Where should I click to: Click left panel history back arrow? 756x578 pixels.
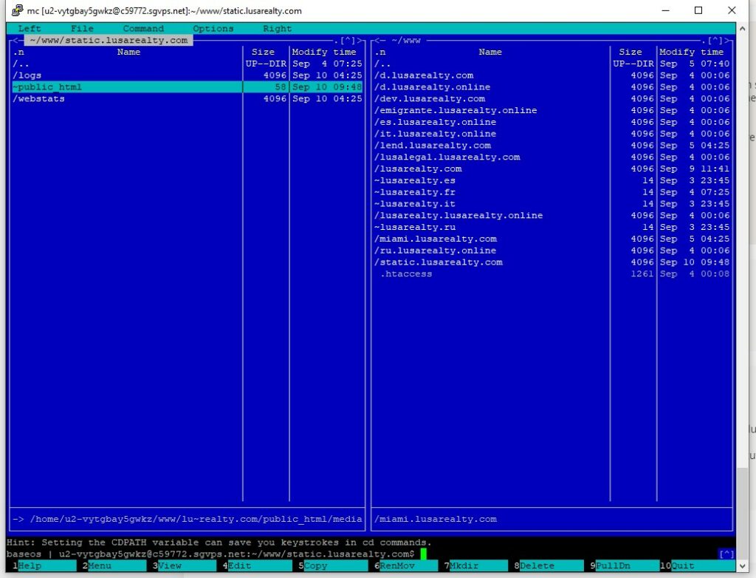pyautogui.click(x=16, y=41)
